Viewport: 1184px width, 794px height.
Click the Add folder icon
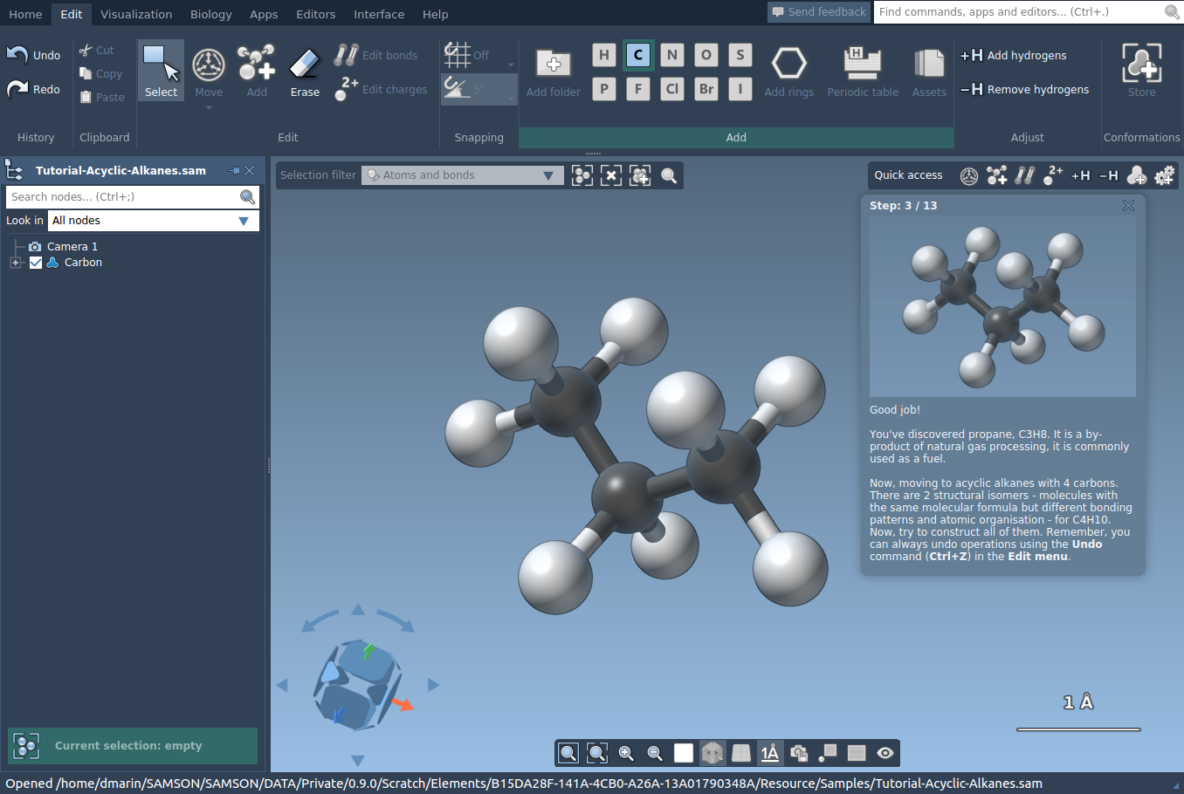553,65
